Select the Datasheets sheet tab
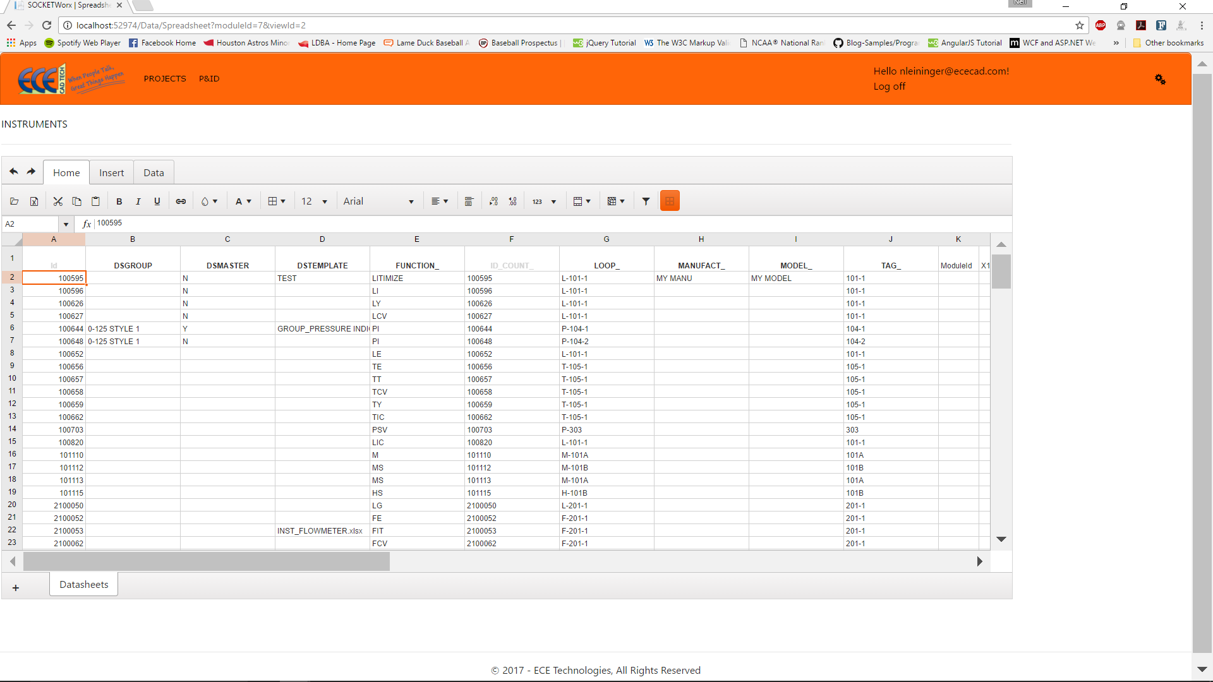The image size is (1213, 682). coord(84,585)
